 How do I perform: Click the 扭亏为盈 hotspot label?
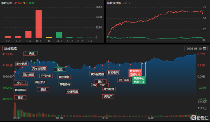click(x=46, y=76)
